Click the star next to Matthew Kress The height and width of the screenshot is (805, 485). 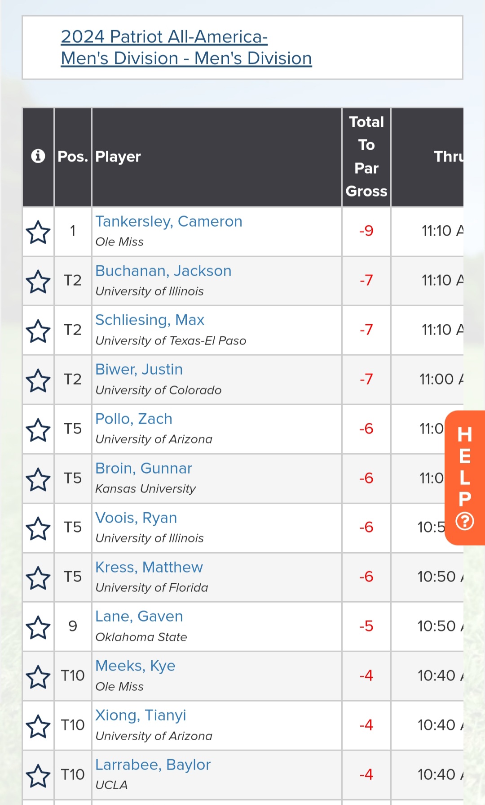38,578
